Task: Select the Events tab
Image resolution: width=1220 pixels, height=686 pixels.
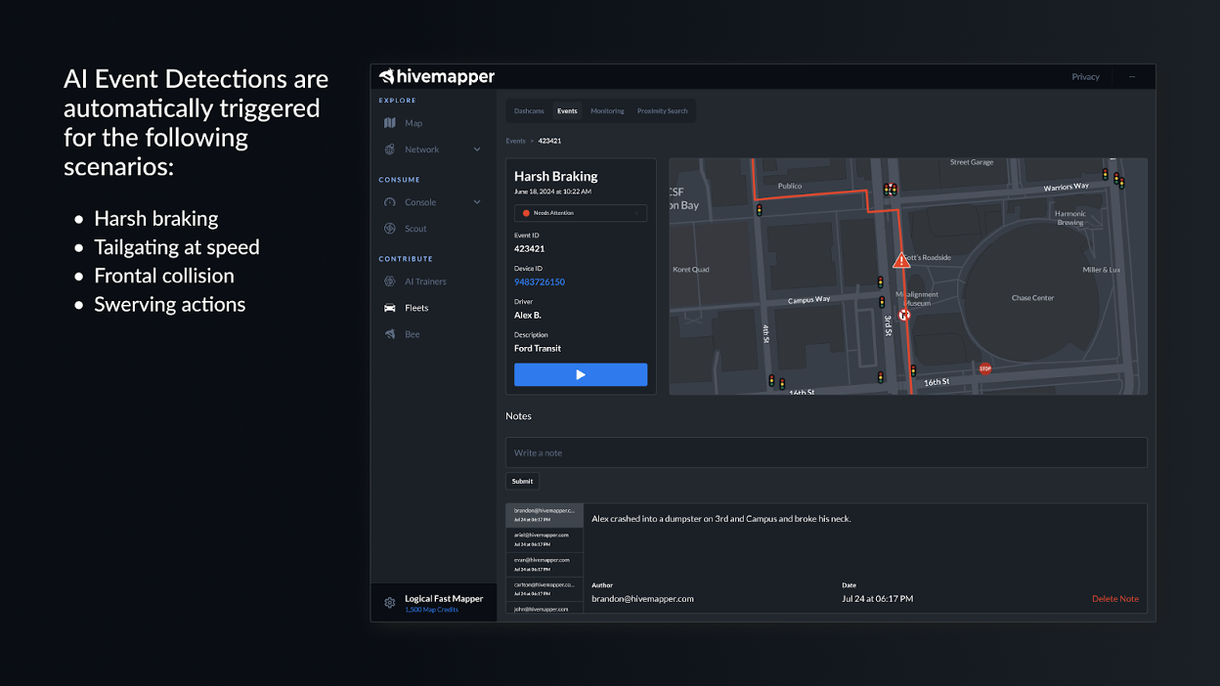Action: pyautogui.click(x=567, y=111)
